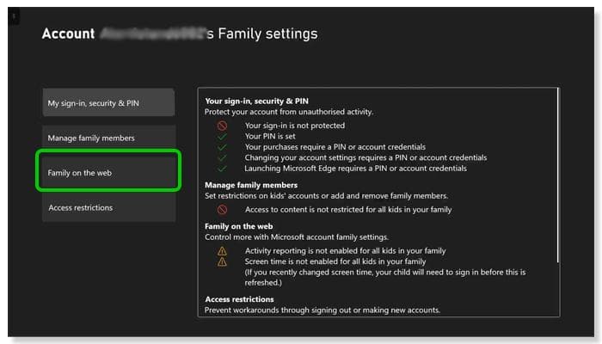Click blocked icon beside 'Your sign-in is not protected'
602x344 pixels.
click(x=222, y=126)
